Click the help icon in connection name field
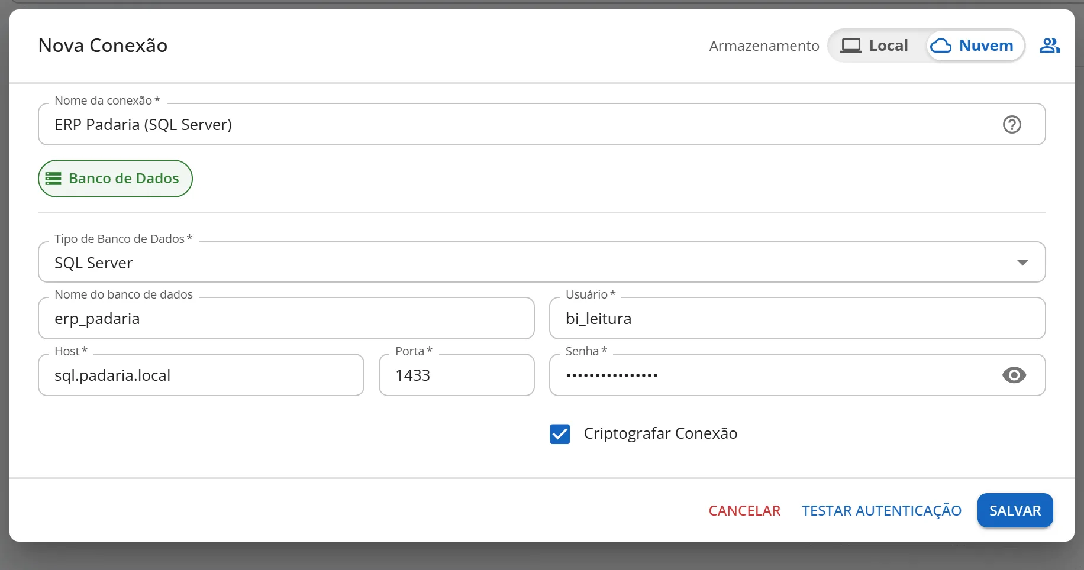Screen dimensions: 1084x570 pos(1012,125)
